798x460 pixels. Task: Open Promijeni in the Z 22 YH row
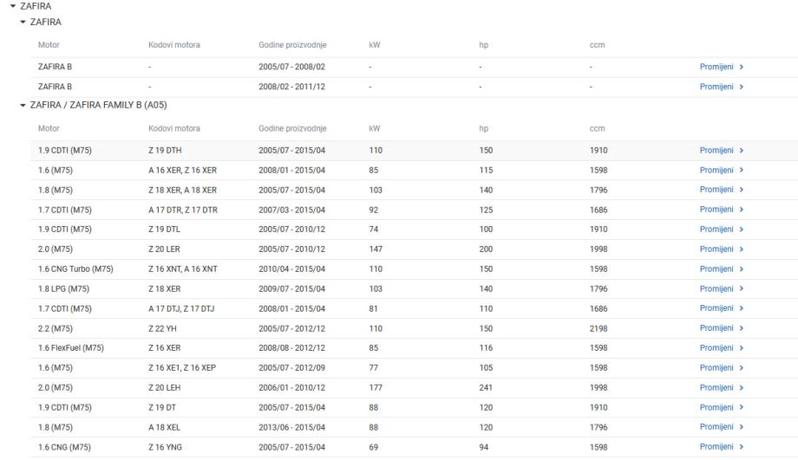point(716,327)
